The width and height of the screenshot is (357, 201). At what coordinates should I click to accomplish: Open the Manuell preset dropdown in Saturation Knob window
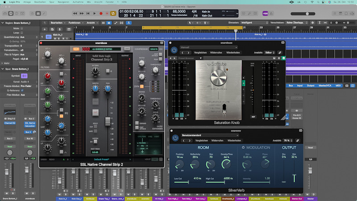click(208, 47)
